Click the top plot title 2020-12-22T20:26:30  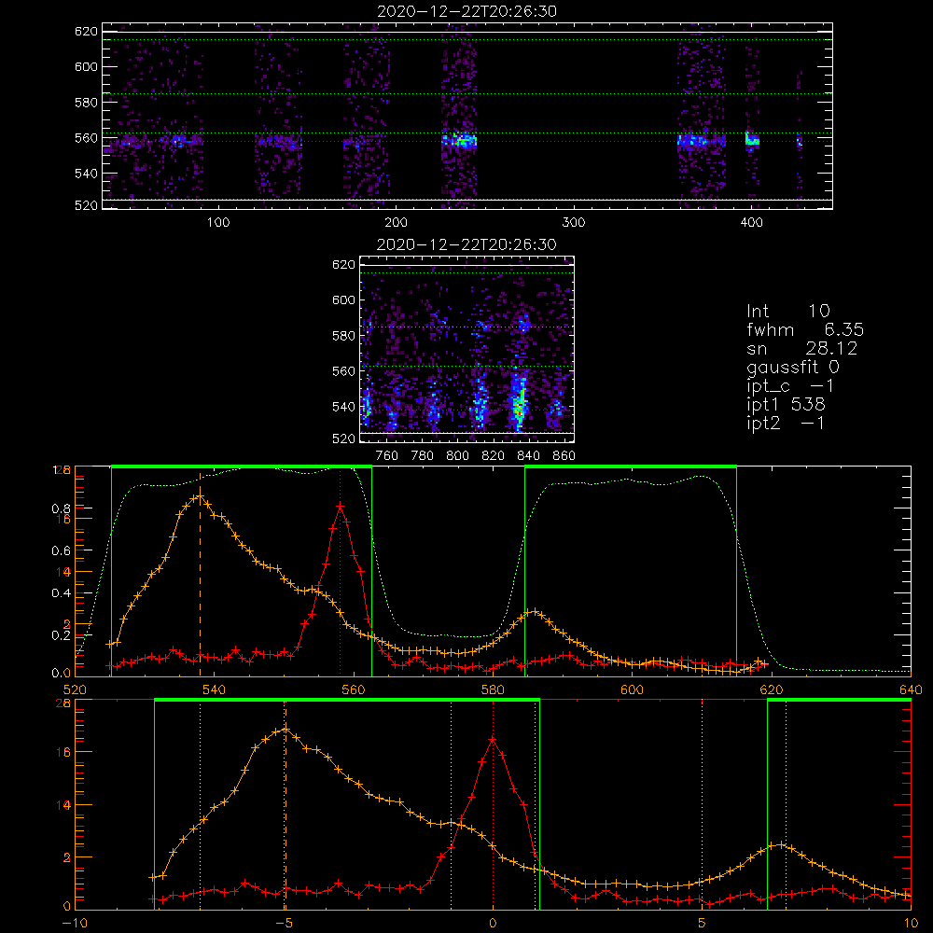coord(466,11)
